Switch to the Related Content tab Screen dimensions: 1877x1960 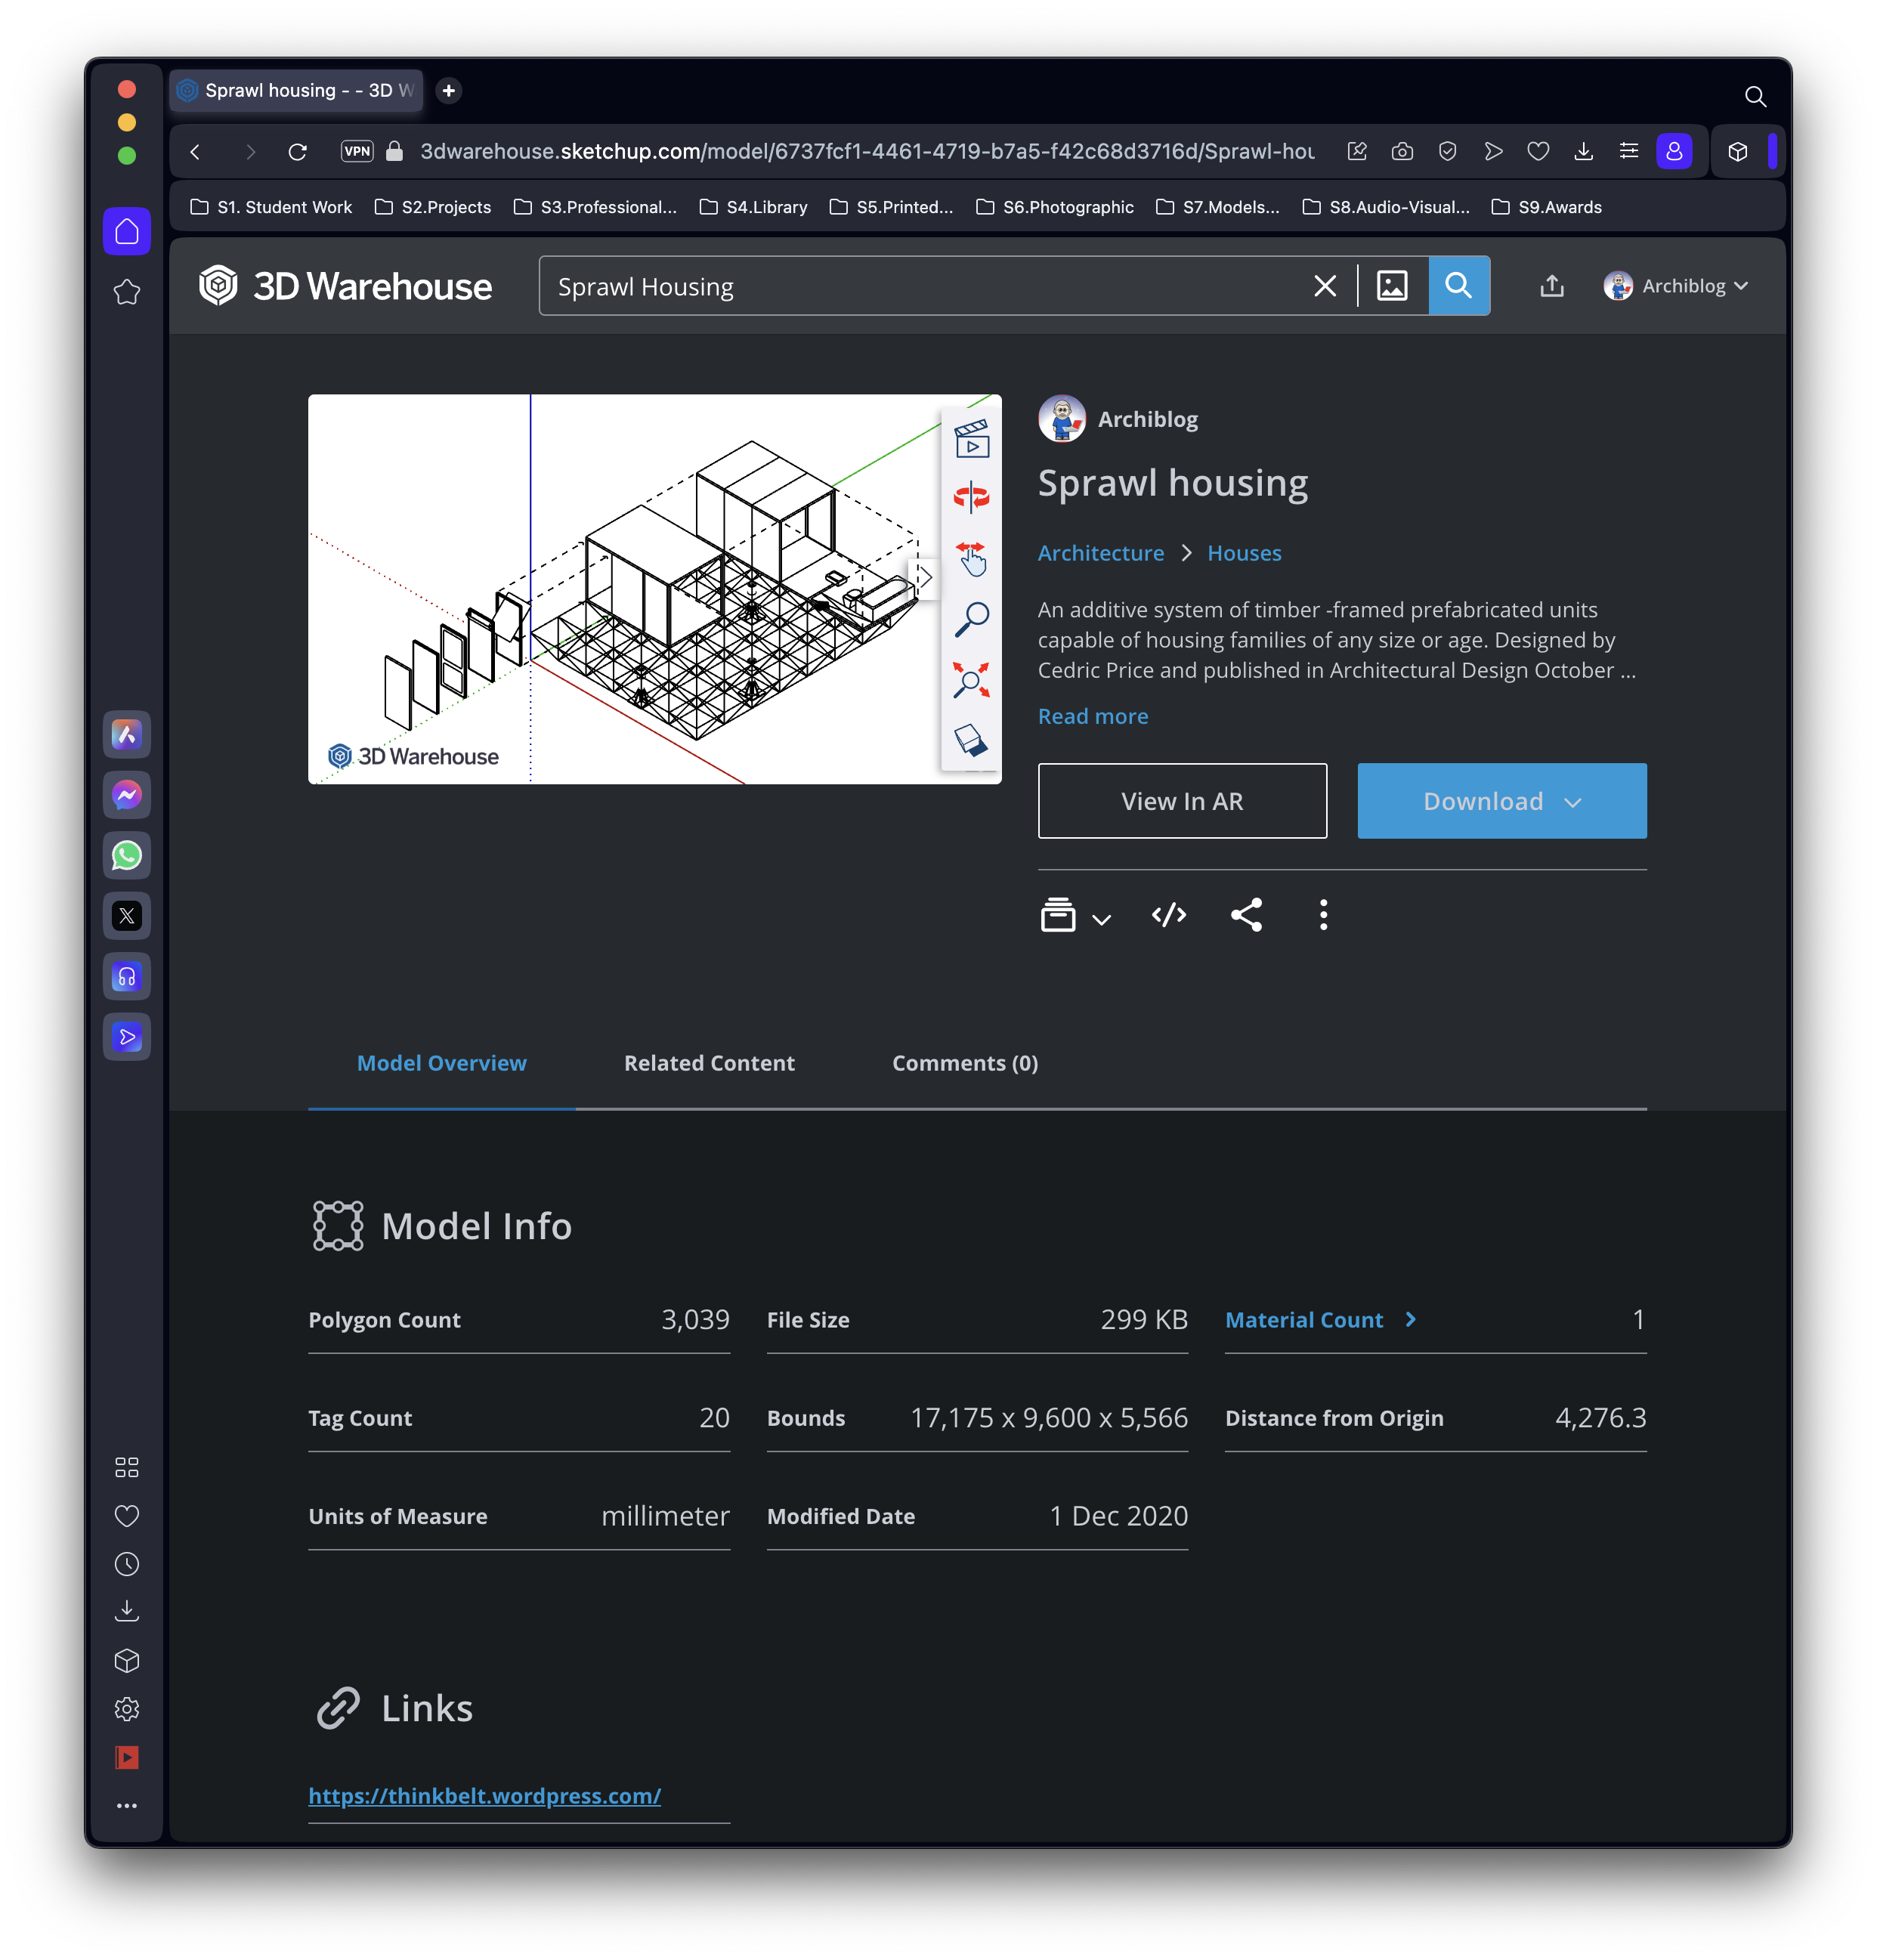709,1062
